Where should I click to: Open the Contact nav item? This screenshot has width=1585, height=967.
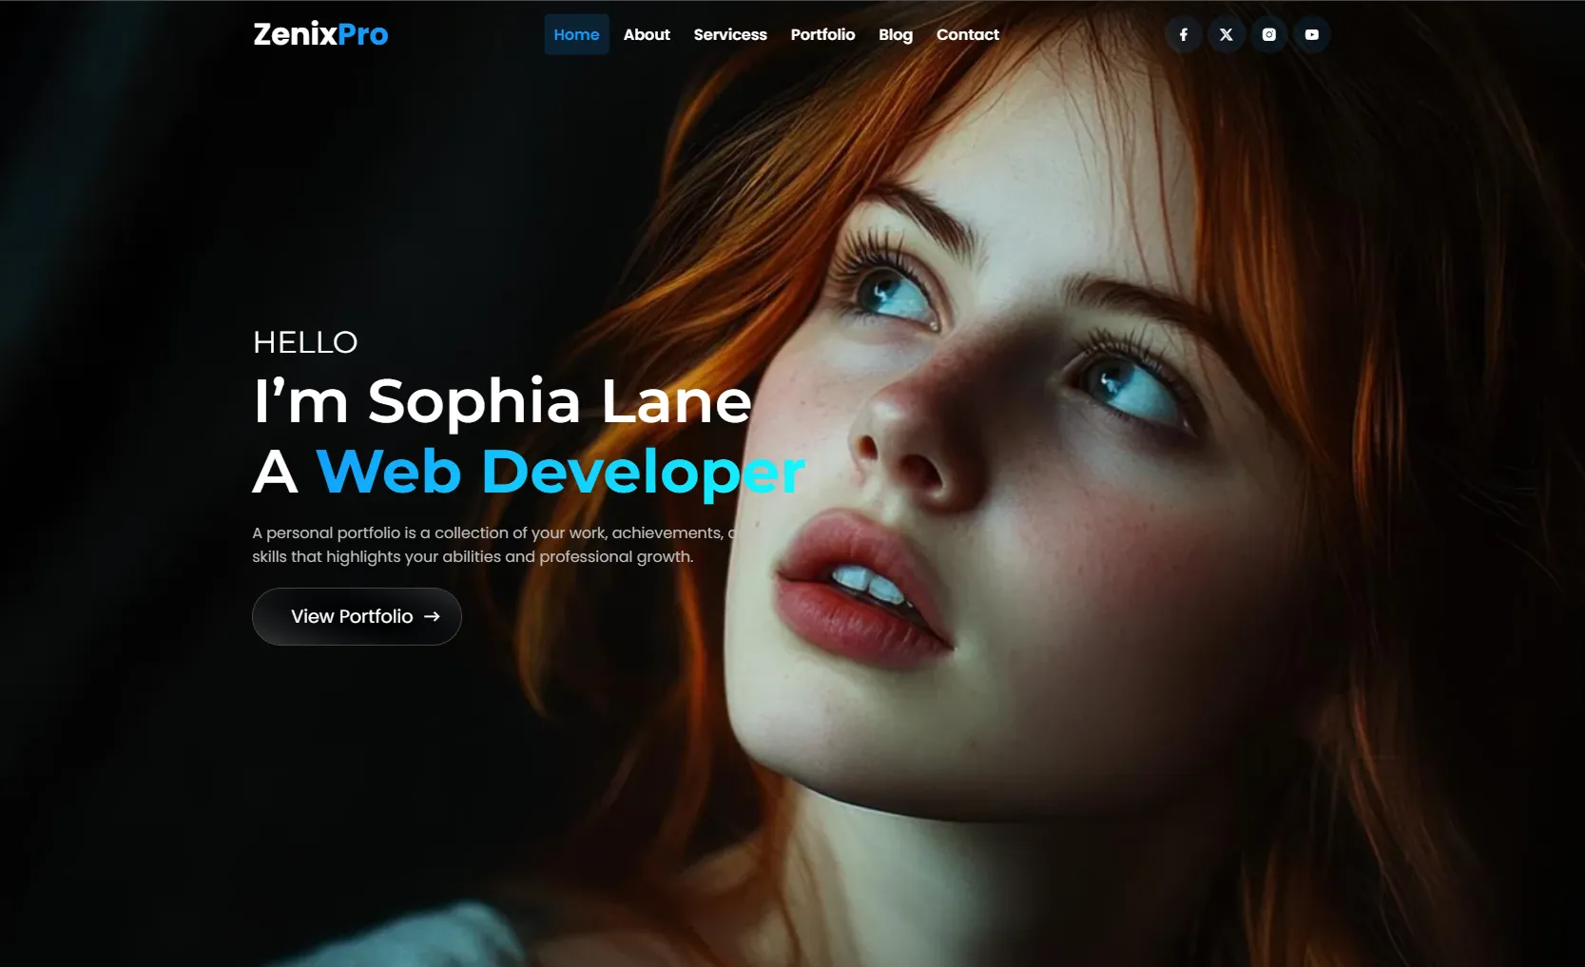coord(968,34)
